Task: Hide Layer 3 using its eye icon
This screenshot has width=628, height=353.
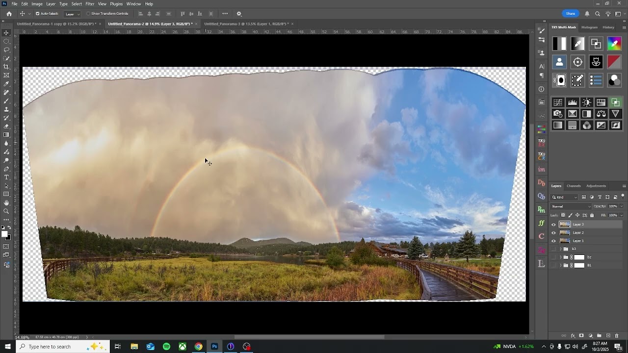Action: [x=554, y=225]
